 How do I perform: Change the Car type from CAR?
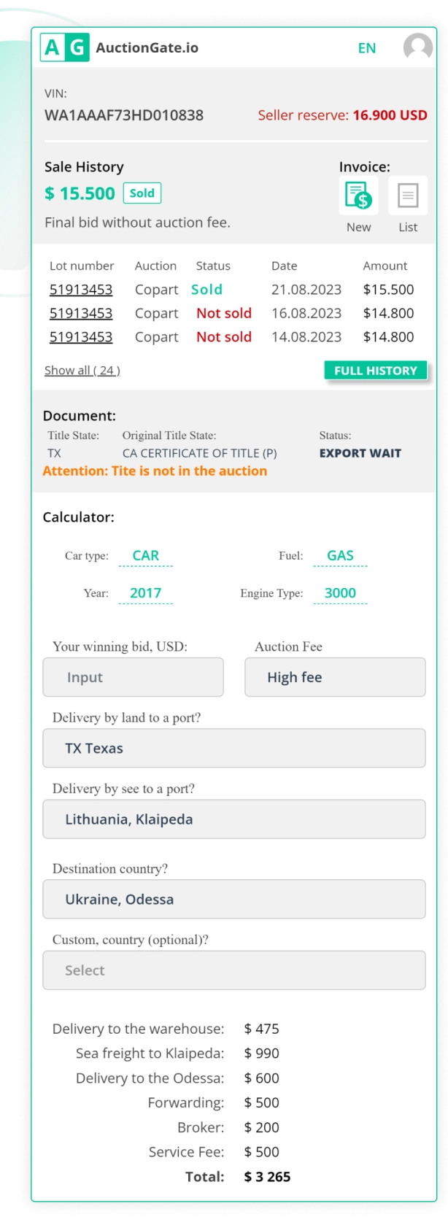click(x=144, y=555)
